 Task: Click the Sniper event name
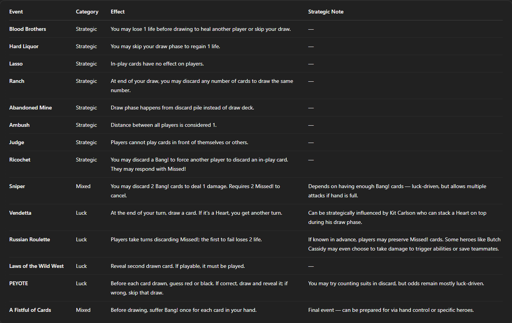coord(17,186)
